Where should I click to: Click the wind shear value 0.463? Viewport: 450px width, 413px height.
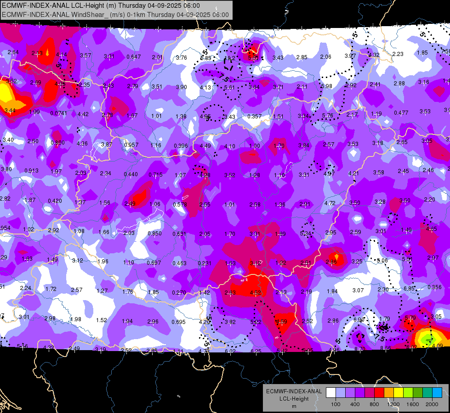click(179, 263)
